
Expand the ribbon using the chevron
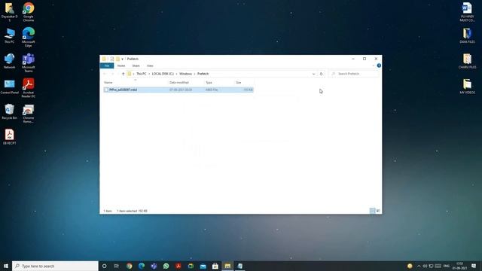(x=374, y=65)
